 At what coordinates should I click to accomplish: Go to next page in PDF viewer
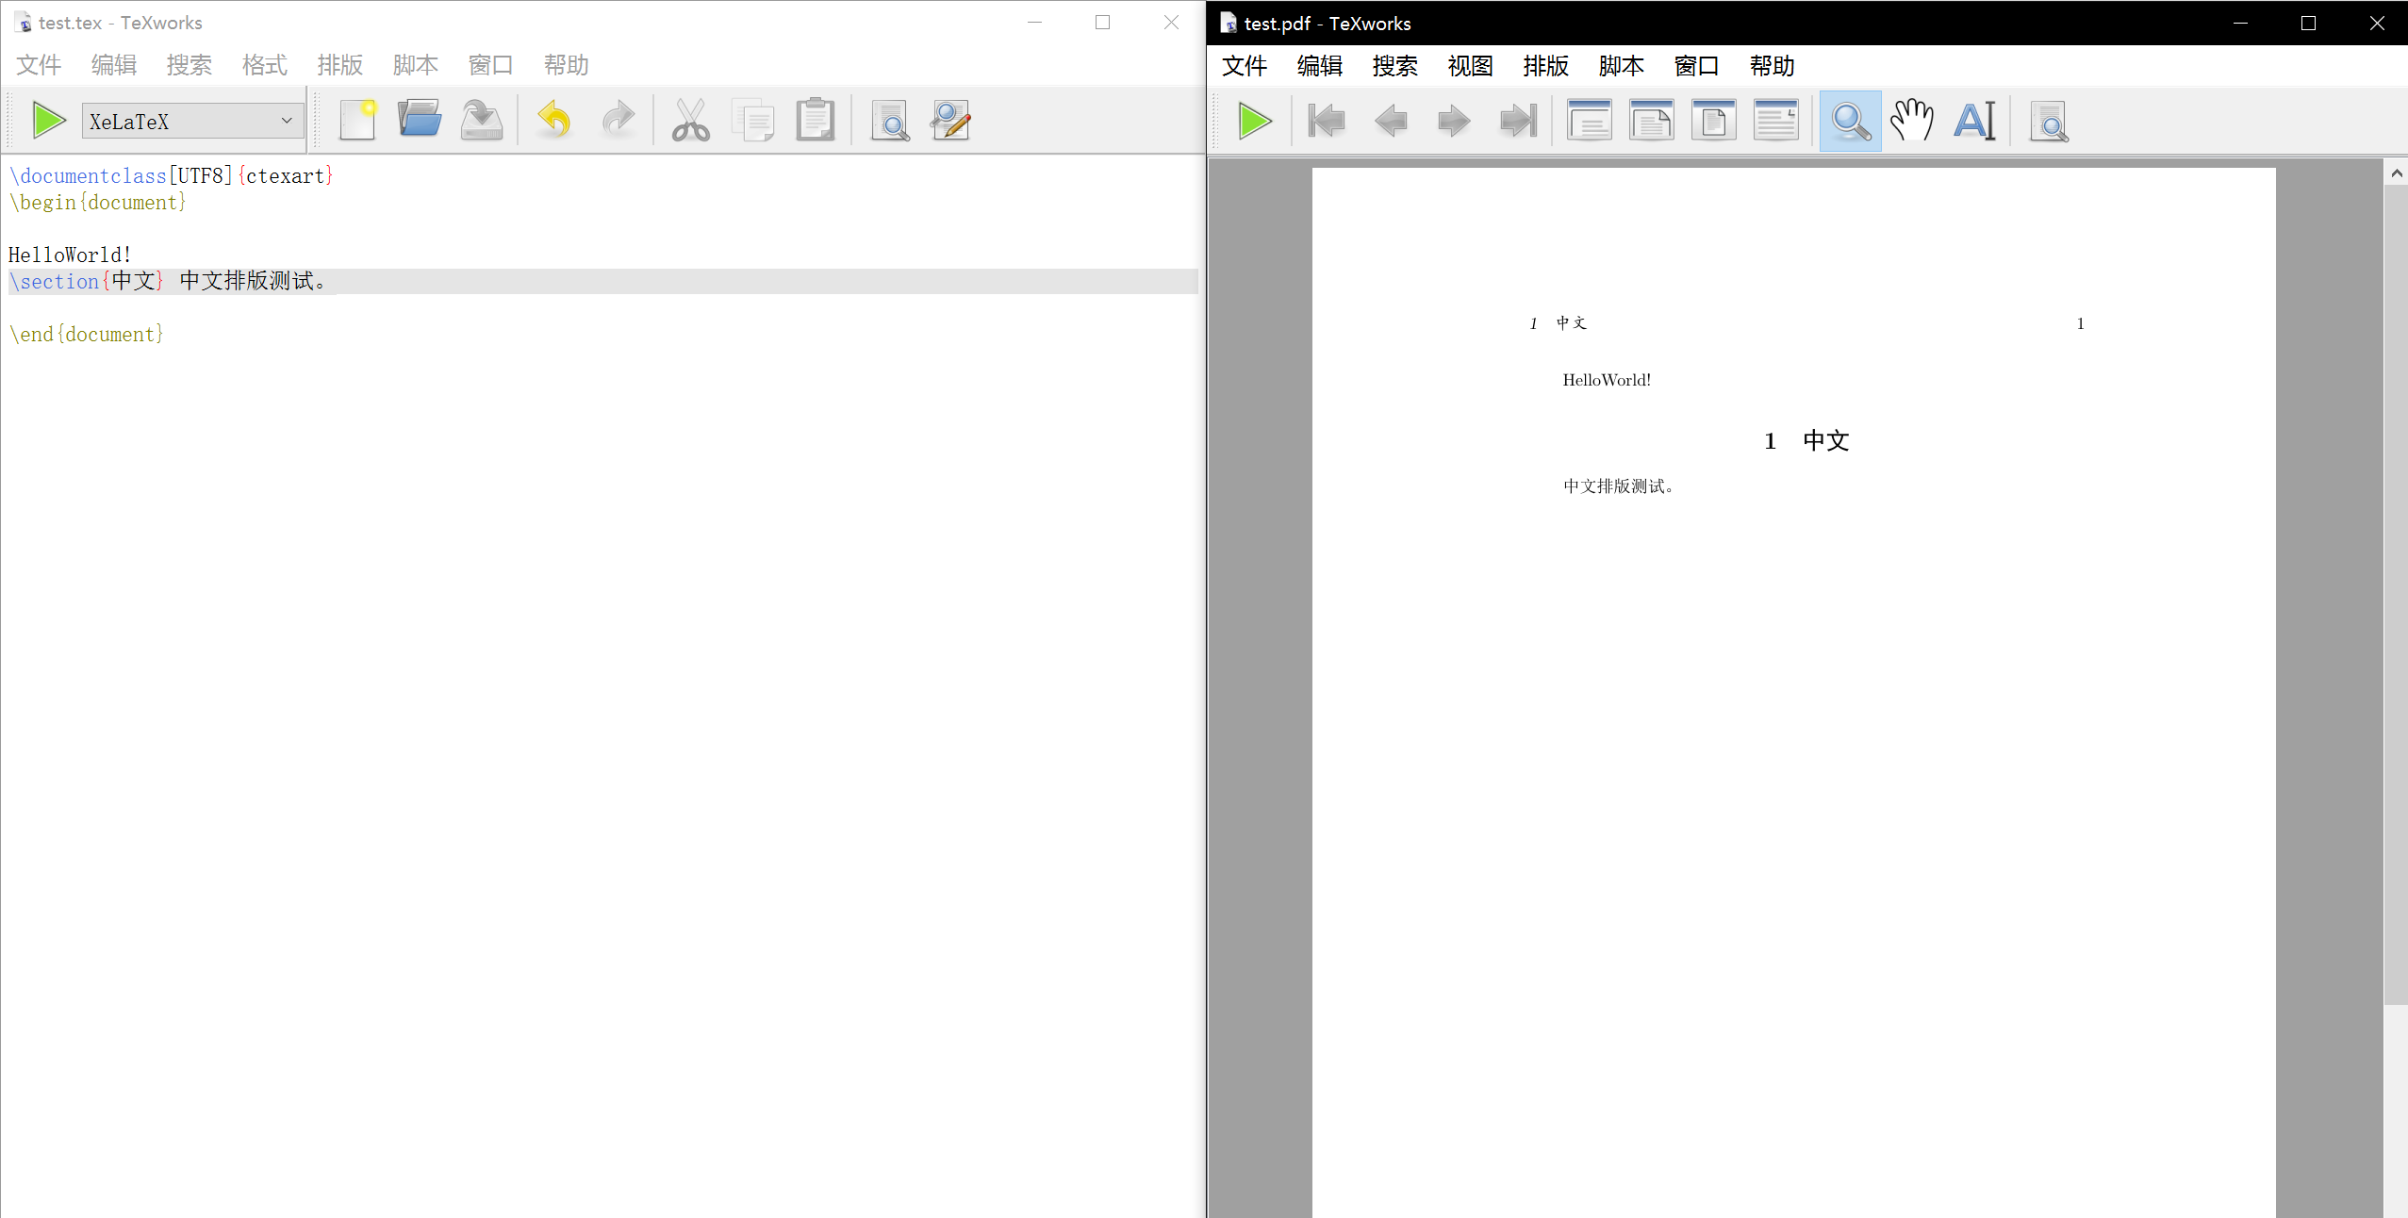[1453, 121]
